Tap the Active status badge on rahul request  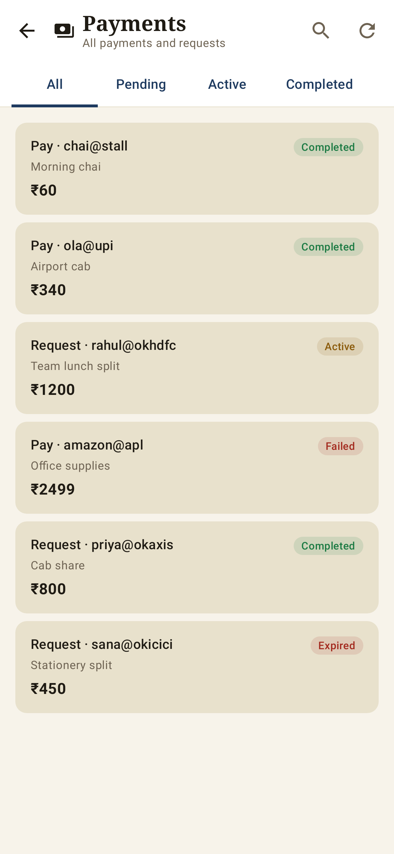340,346
